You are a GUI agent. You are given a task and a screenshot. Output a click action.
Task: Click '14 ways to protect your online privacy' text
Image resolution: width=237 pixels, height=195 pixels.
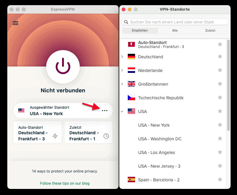(x=65, y=171)
